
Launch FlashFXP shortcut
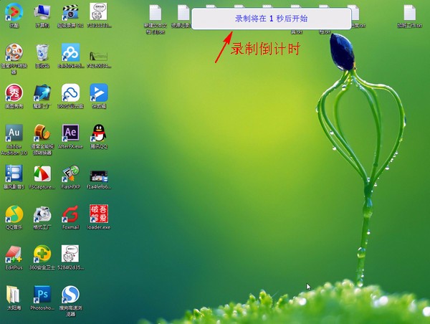[x=70, y=177]
